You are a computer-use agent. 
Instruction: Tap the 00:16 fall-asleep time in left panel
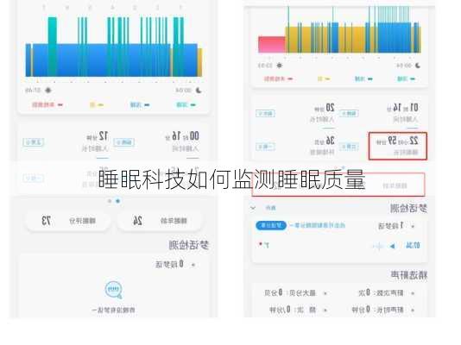pos(182,136)
